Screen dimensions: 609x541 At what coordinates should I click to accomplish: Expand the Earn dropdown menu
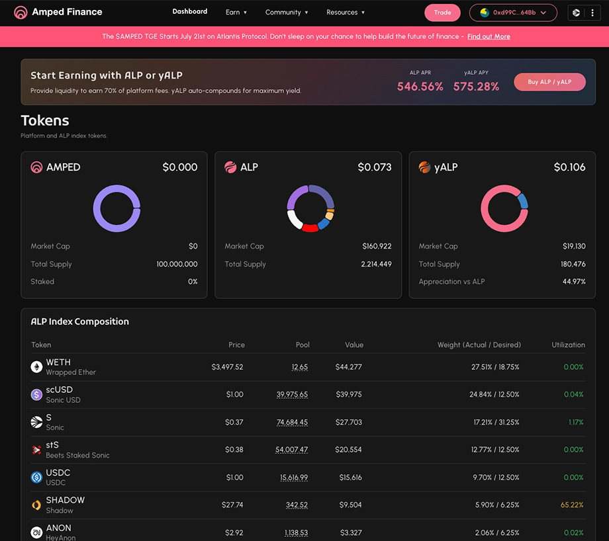[236, 13]
